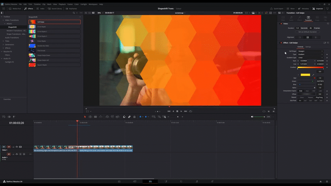The width and height of the screenshot is (331, 186).
Task: Click Set as Default Duration button
Action: [307, 32]
